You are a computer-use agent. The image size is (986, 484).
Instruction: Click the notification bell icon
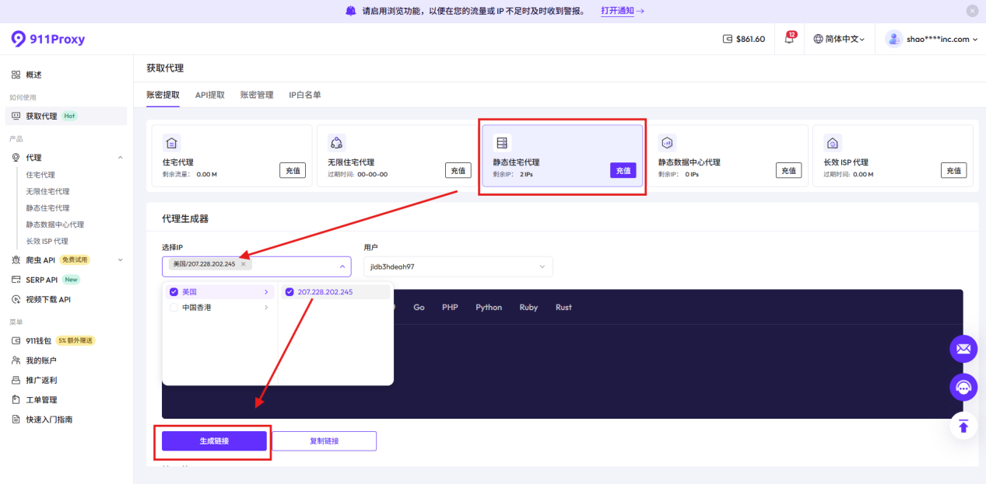coord(789,40)
